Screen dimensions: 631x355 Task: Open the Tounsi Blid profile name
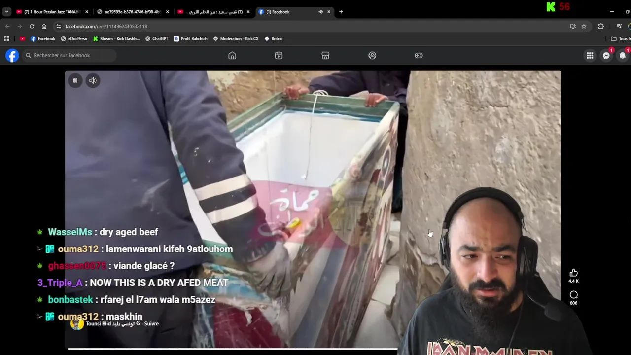coord(110,324)
